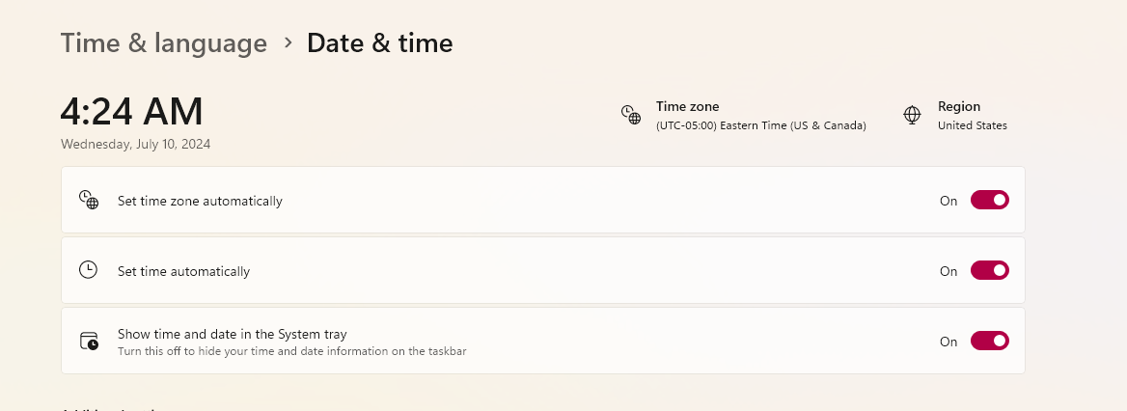Click the breadcrumb chevron arrow
Viewport: 1127px width, 411px height.
click(x=288, y=42)
